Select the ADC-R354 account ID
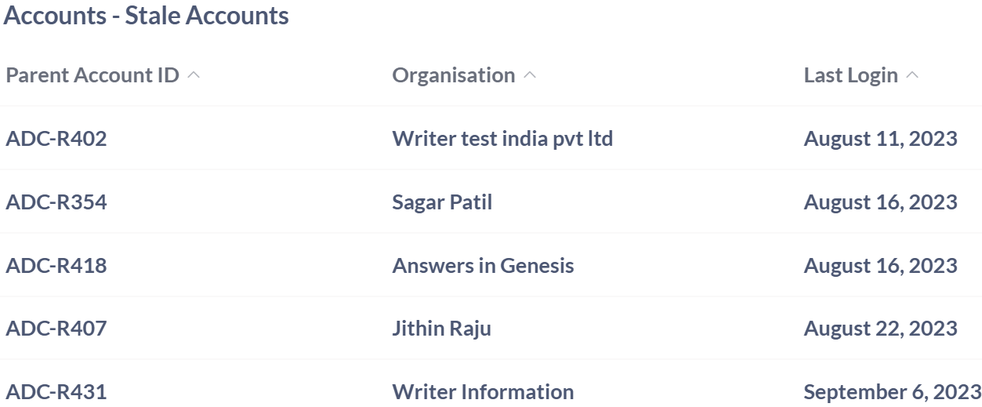 point(56,202)
